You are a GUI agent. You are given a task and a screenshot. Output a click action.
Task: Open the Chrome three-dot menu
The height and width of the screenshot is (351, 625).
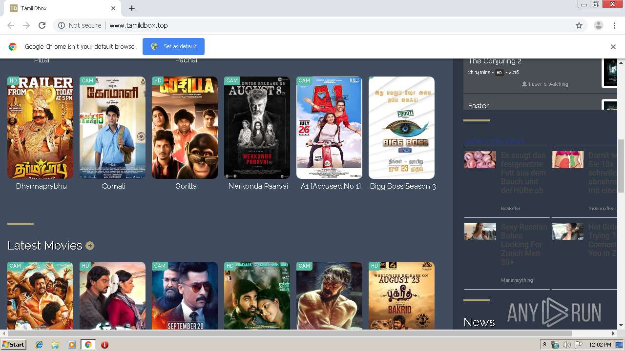click(614, 25)
